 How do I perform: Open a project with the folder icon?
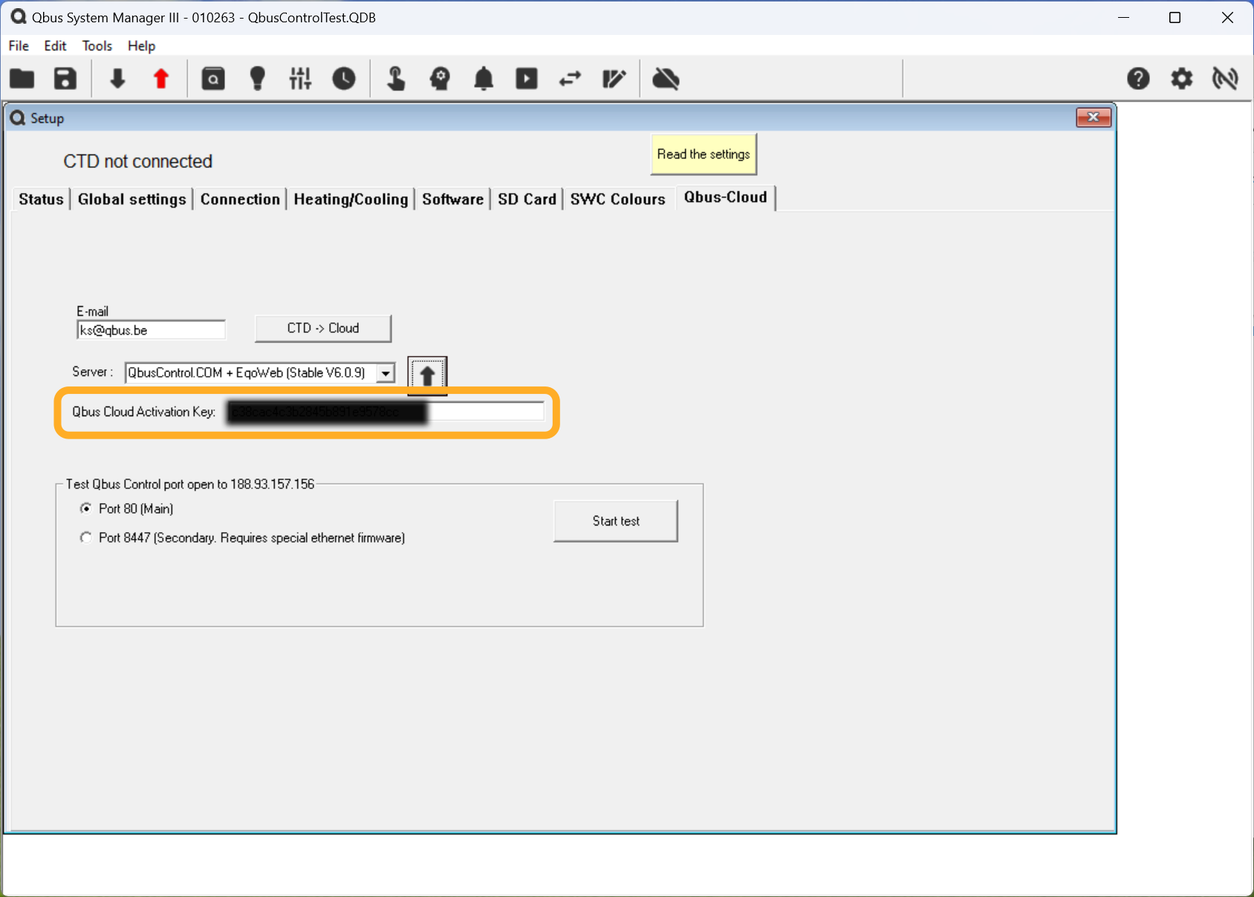[x=22, y=78]
